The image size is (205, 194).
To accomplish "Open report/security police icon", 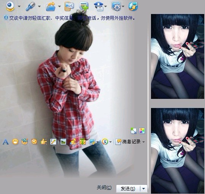I will click(x=99, y=6).
